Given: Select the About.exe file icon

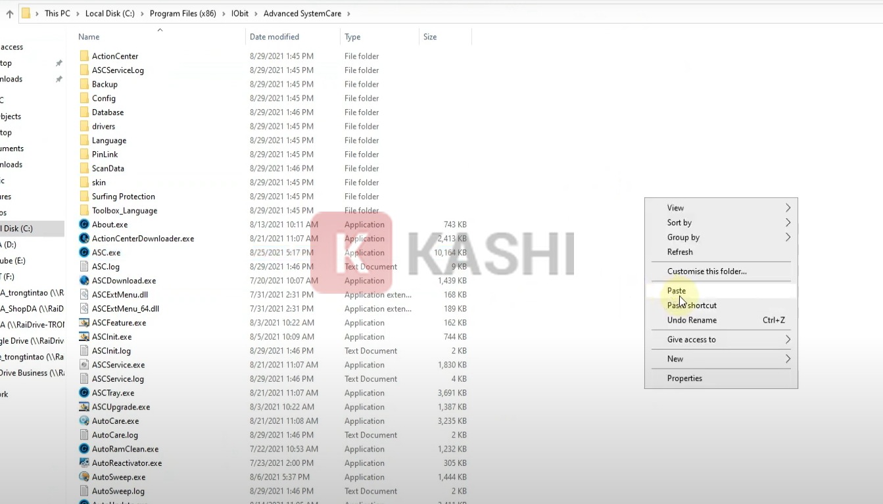Looking at the screenshot, I should click(84, 225).
